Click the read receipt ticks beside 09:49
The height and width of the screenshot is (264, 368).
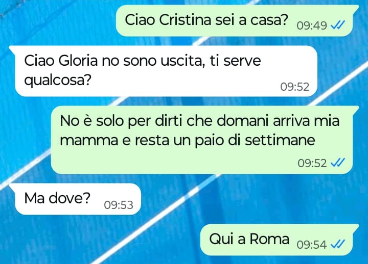pyautogui.click(x=337, y=25)
